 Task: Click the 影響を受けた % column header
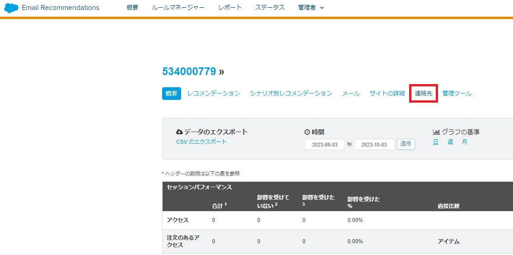point(364,203)
